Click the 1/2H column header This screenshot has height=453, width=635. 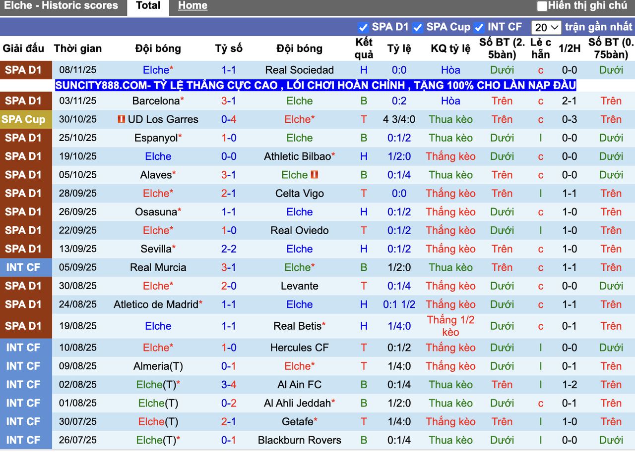click(570, 49)
